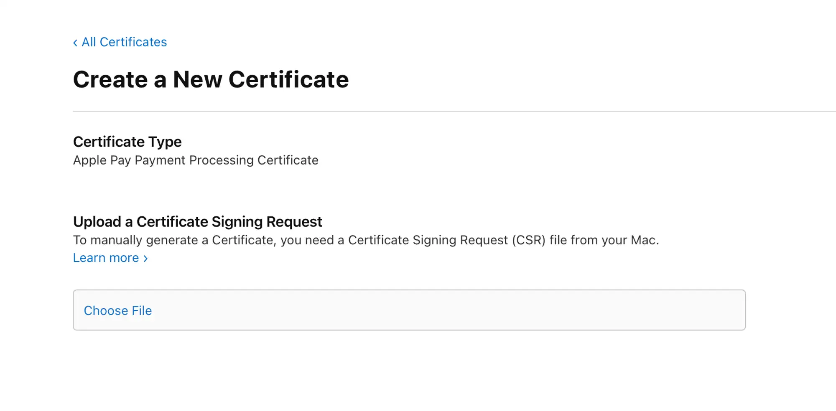Viewport: 836px width, 411px height.
Task: Click the Create a New Certificate heading
Action: point(211,79)
